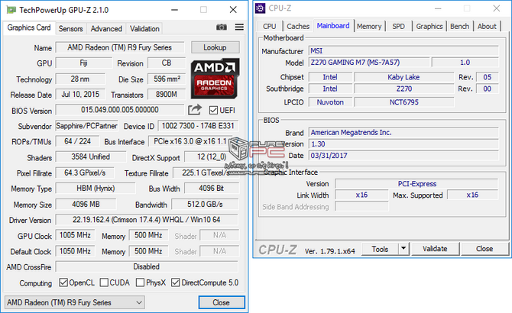
Task: Click the Transistors 8900M field
Action: coord(167,95)
